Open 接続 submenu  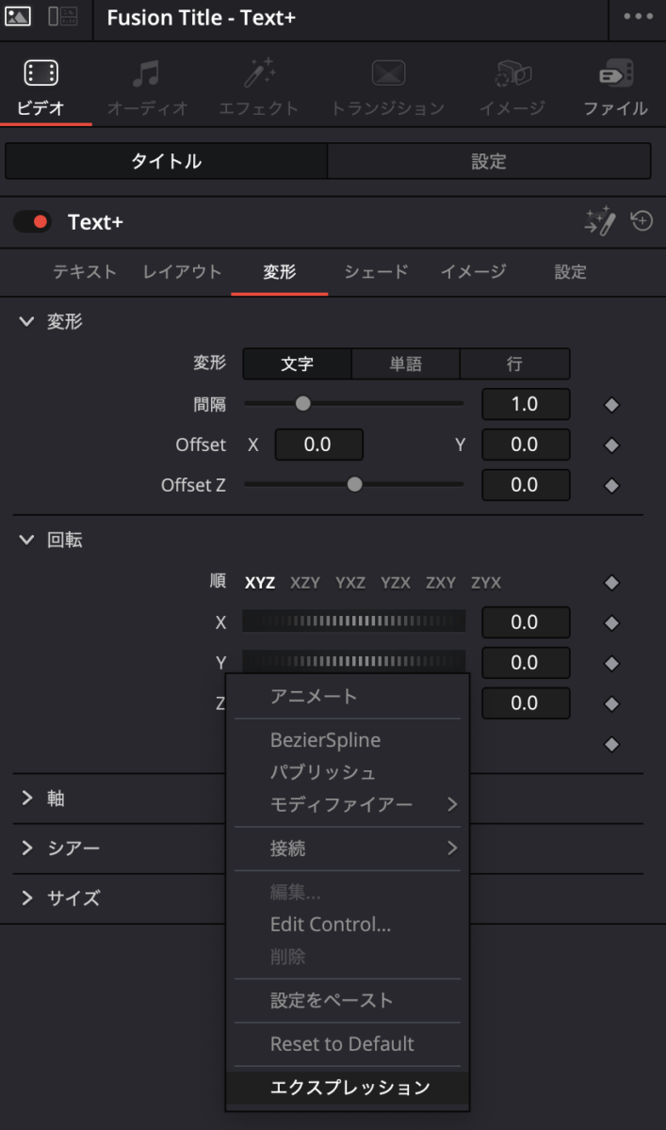348,848
